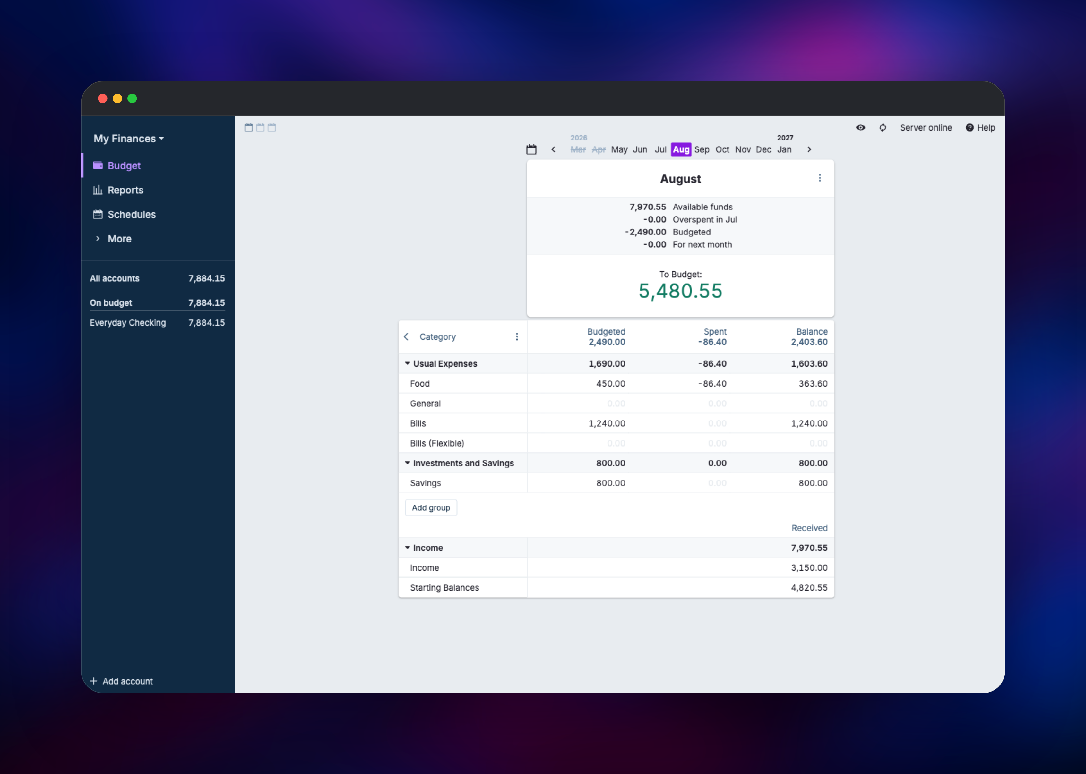Select the Savings category name
The image size is (1086, 774).
[425, 483]
